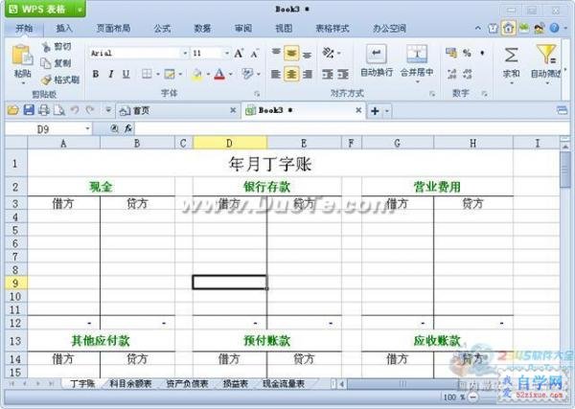Click the print preview icon
Viewport: 575px width, 409px height.
click(x=59, y=110)
